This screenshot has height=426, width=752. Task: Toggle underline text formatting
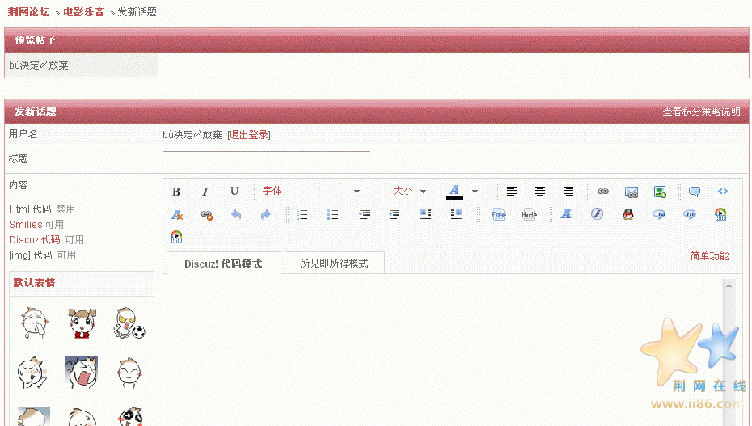click(x=234, y=192)
